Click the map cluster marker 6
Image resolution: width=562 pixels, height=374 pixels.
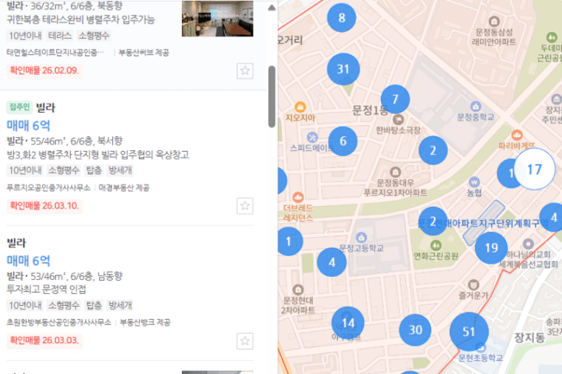(342, 141)
